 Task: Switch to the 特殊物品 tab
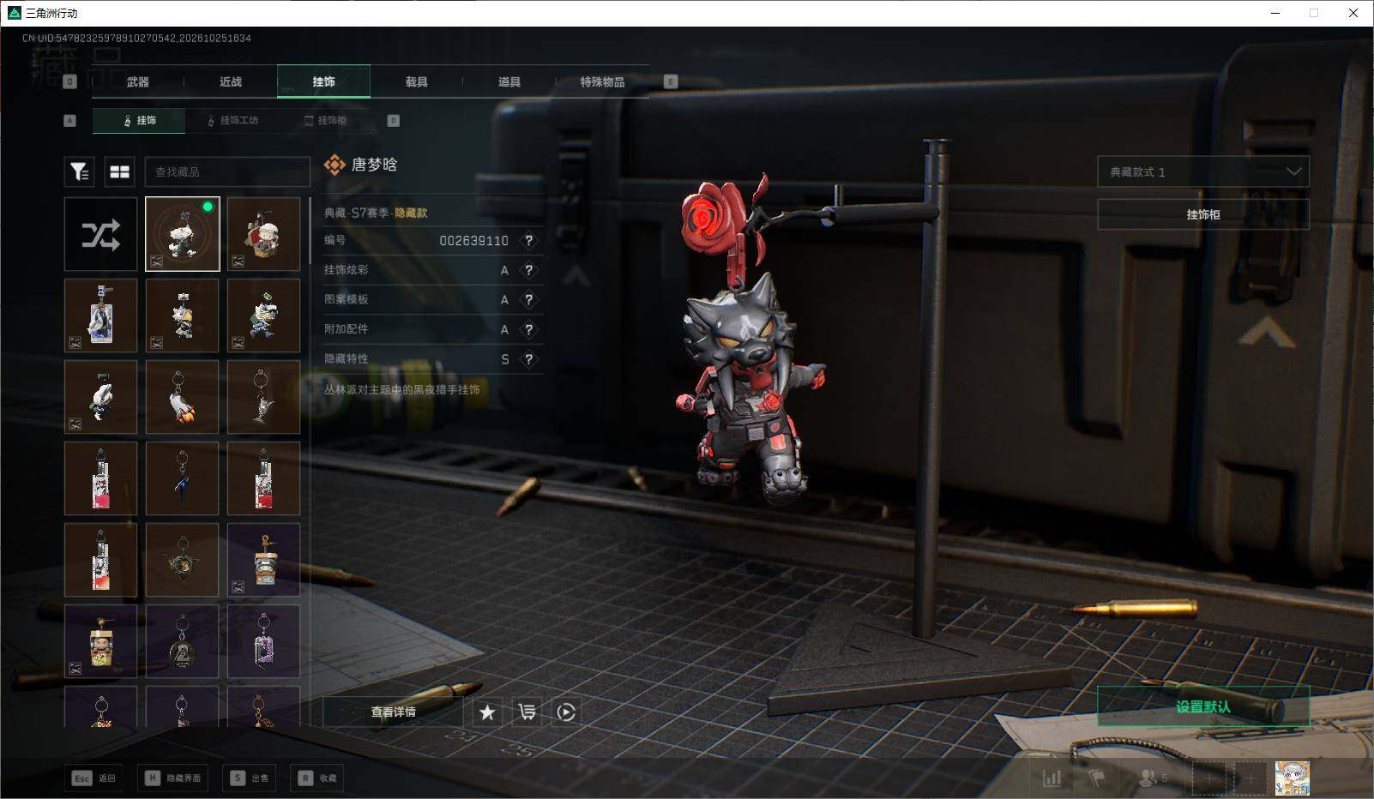pyautogui.click(x=602, y=81)
